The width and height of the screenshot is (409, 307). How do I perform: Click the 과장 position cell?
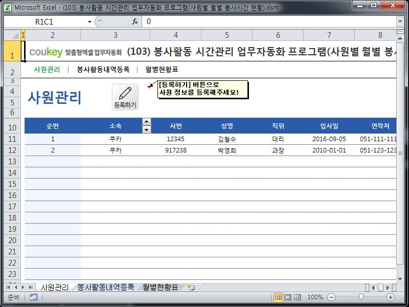[x=278, y=150]
